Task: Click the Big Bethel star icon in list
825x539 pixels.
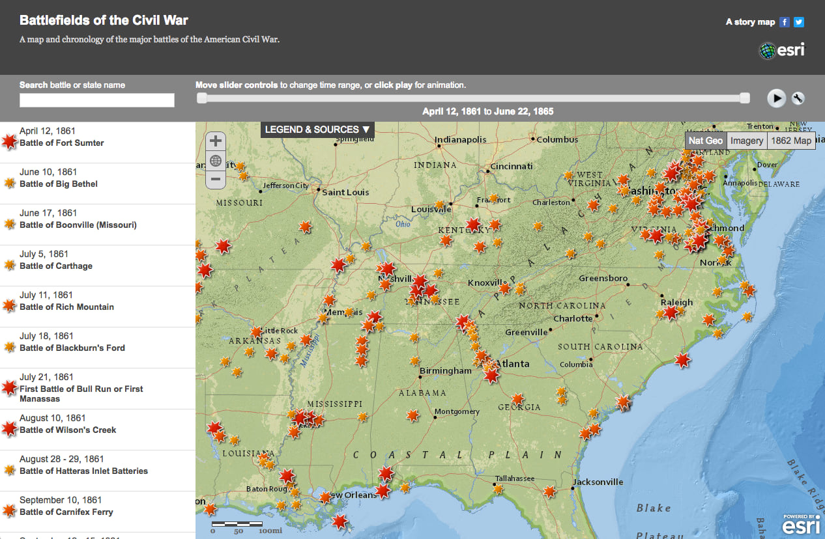Action: click(9, 183)
